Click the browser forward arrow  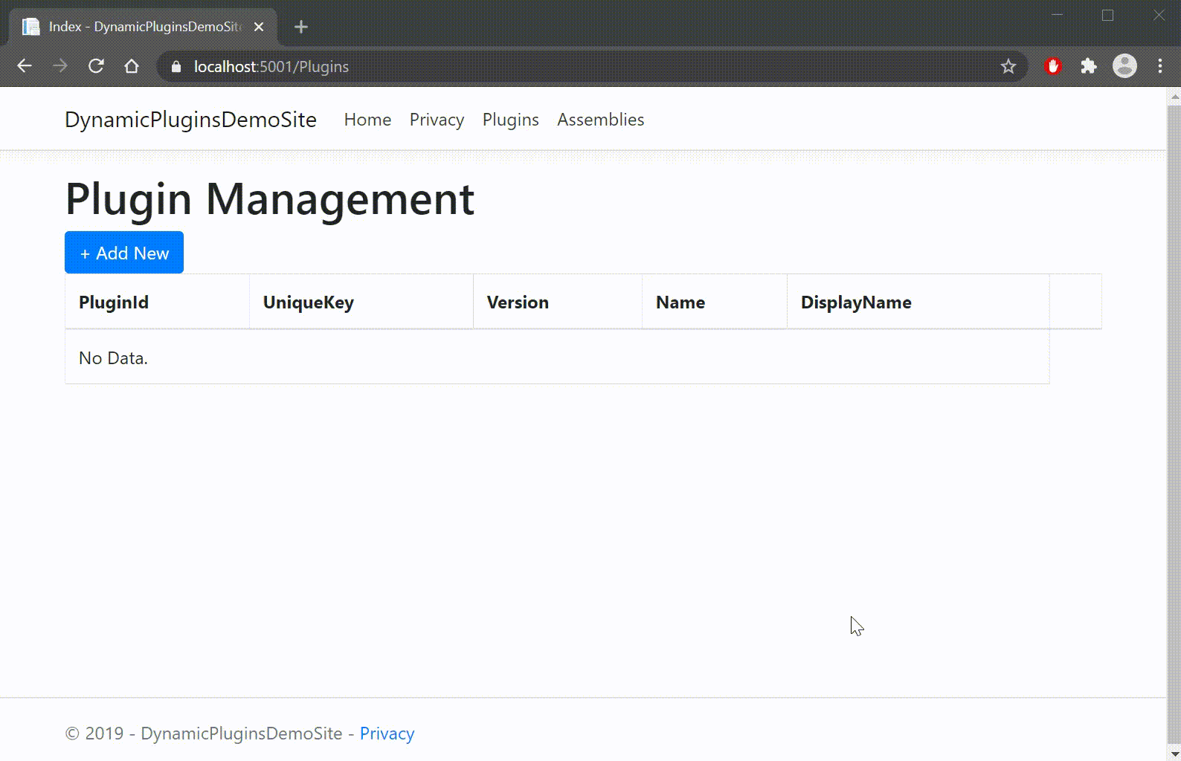(60, 66)
